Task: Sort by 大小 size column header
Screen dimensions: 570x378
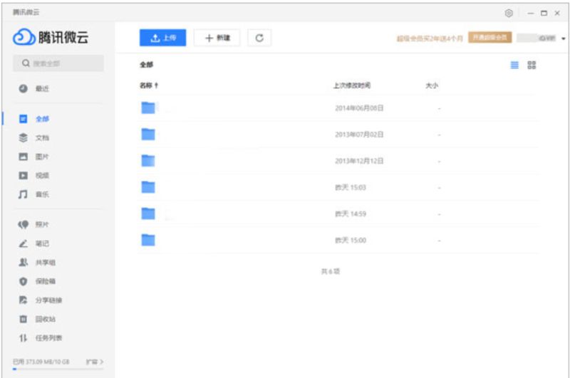Action: 432,85
